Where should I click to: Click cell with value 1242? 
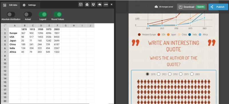(x=49, y=41)
